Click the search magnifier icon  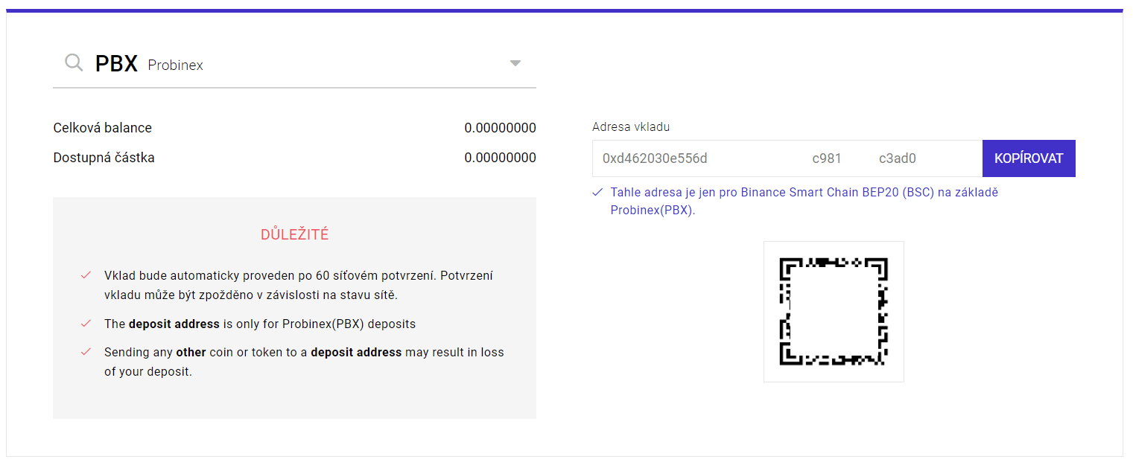click(73, 63)
